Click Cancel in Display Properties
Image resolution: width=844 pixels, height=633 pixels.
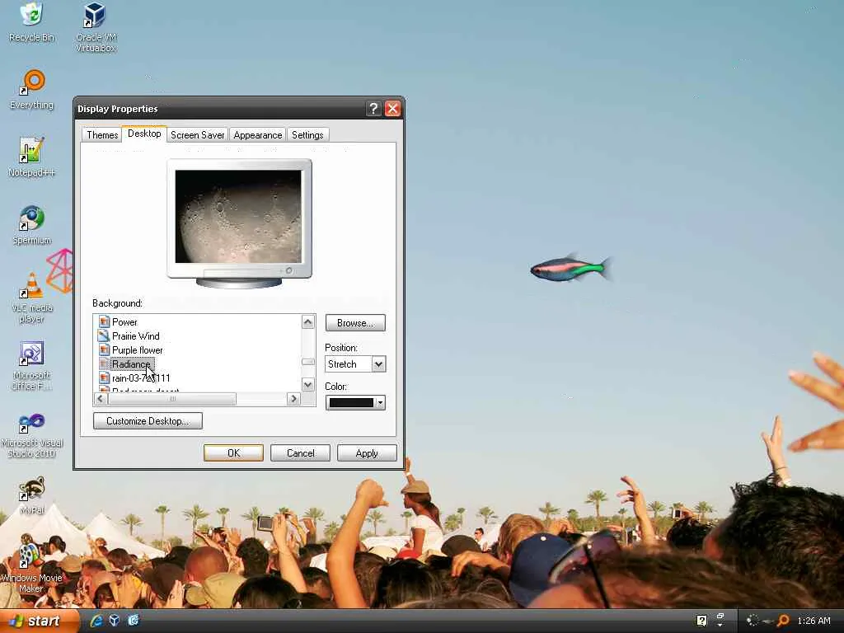coord(300,453)
